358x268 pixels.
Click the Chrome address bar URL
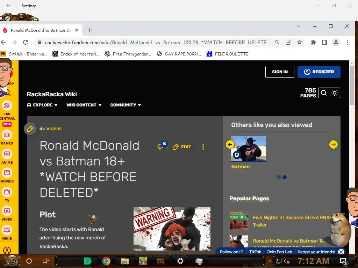click(157, 42)
